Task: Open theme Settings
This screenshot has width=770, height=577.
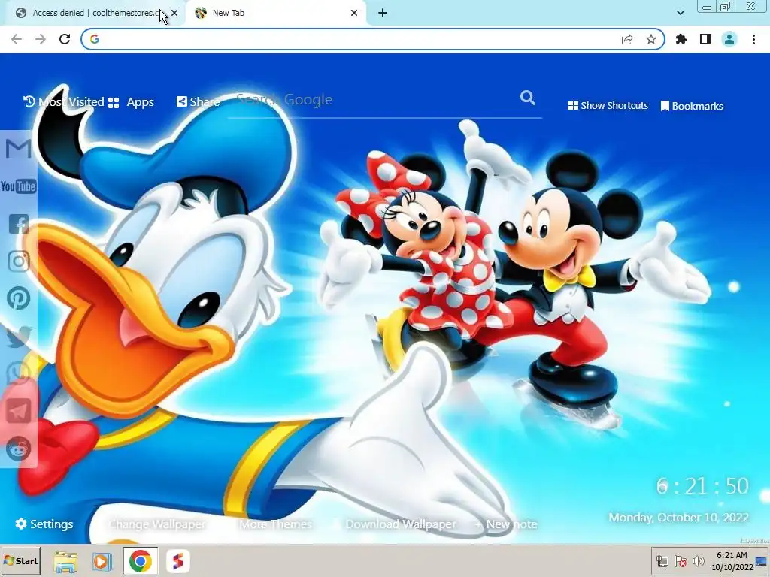Action: 44,524
